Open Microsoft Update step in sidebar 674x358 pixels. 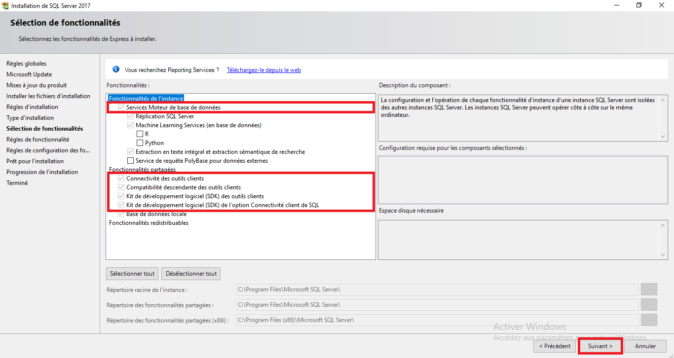coord(29,74)
